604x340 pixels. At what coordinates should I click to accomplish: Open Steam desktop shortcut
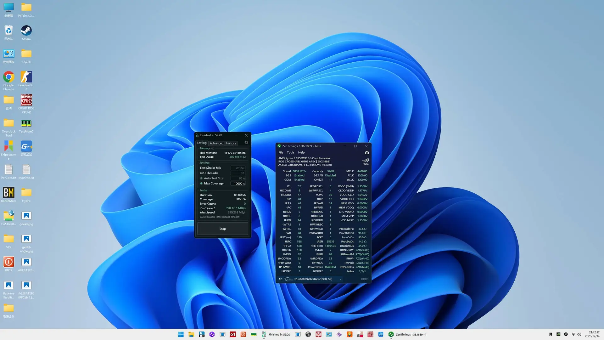tap(26, 33)
